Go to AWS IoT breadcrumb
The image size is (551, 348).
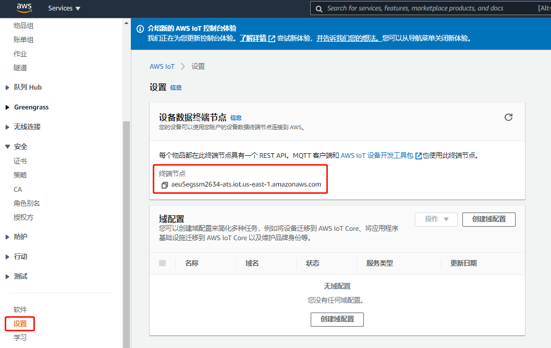coord(162,66)
